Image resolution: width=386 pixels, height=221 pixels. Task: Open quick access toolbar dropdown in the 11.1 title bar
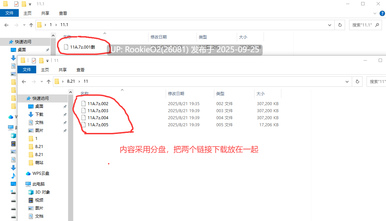30,4
